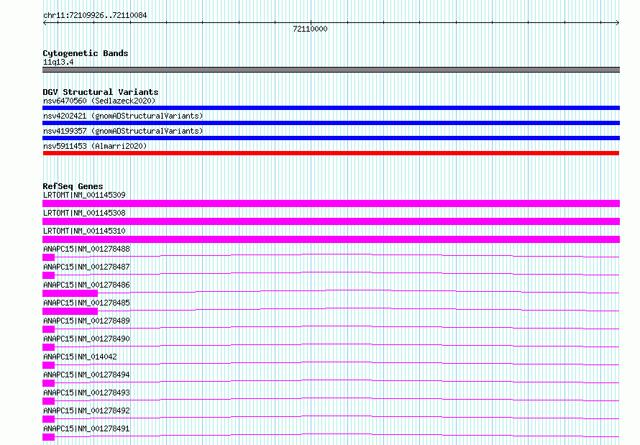640x445 pixels.
Task: Click the blue bar for nsv4199357
Action: (331, 138)
